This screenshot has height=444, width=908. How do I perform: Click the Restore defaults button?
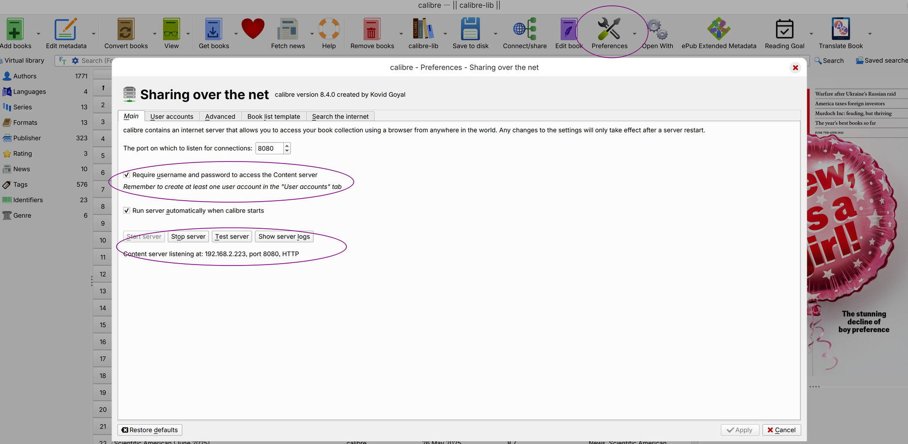tap(150, 430)
